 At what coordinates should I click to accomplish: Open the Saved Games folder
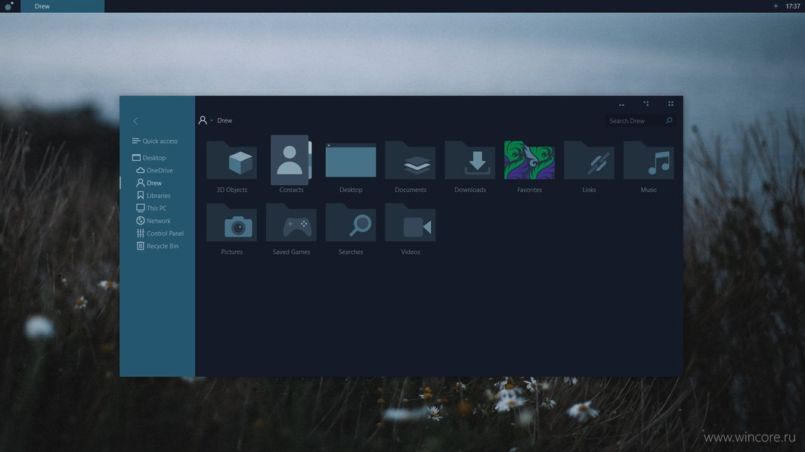(x=291, y=223)
